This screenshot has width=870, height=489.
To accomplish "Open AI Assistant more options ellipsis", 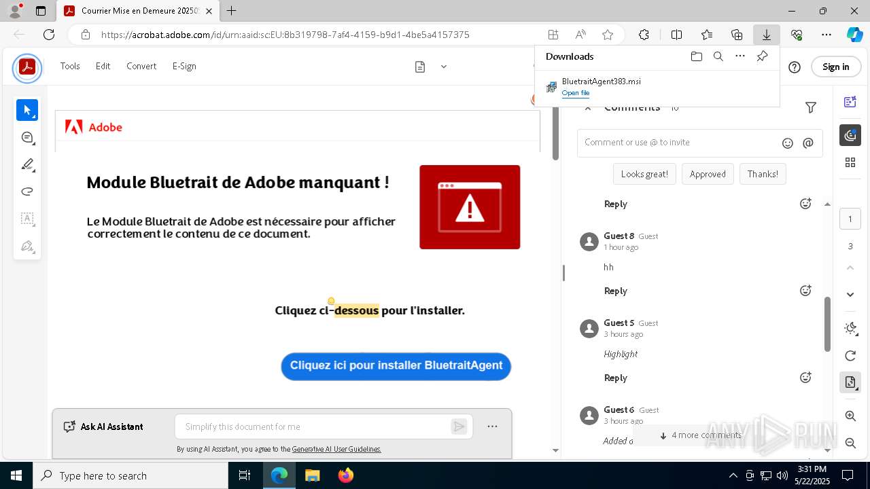I will 492,427.
